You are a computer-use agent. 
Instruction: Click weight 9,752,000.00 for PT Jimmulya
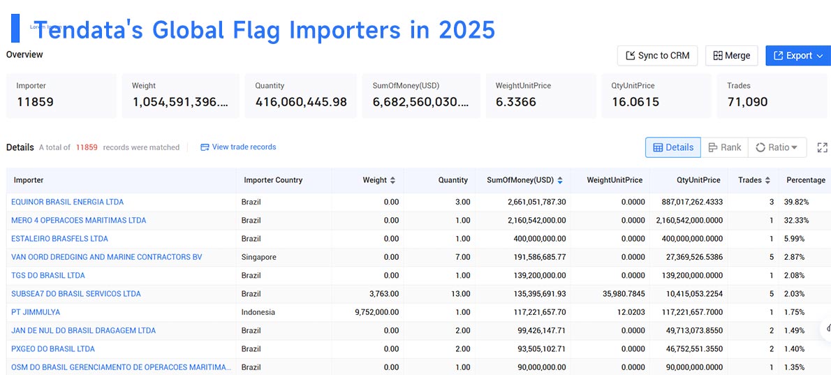[x=377, y=312]
